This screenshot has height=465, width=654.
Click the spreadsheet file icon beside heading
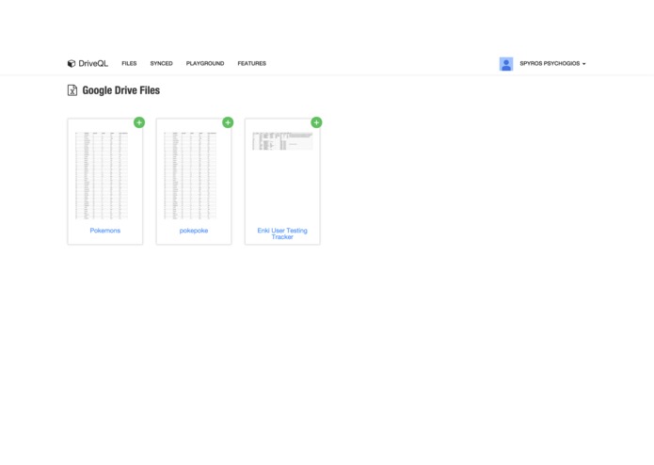click(72, 90)
